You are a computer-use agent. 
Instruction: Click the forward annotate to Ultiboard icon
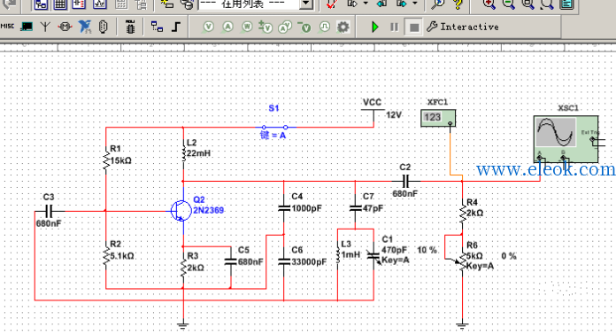[x=402, y=4]
